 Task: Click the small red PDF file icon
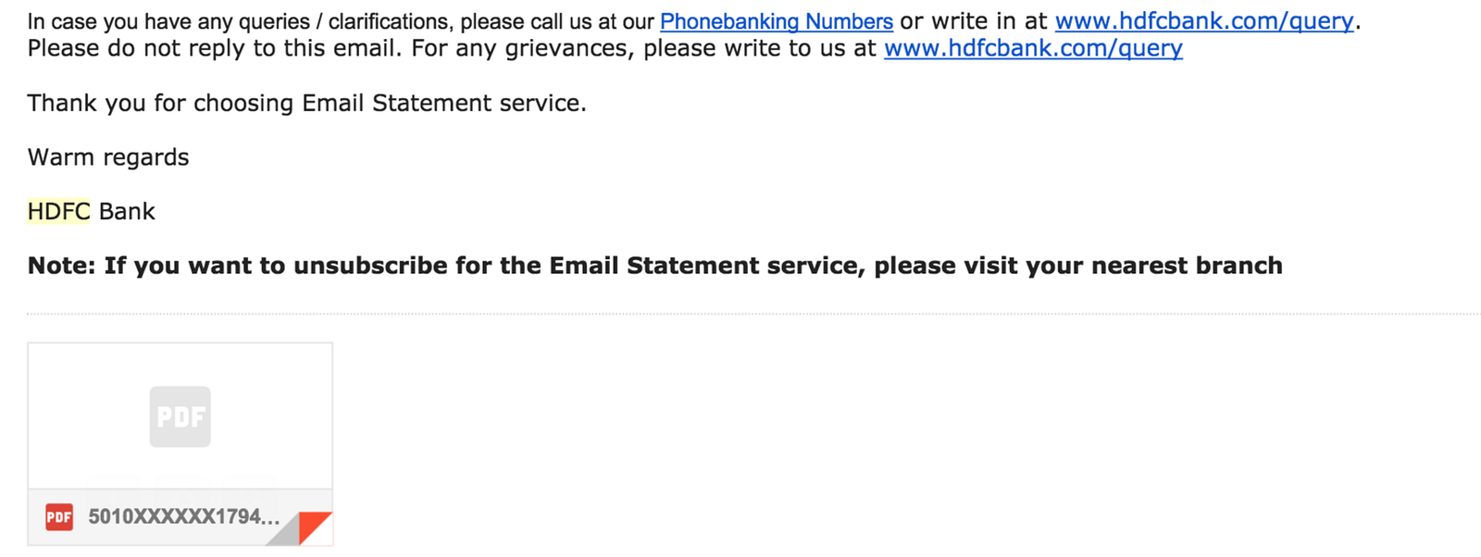(x=59, y=517)
